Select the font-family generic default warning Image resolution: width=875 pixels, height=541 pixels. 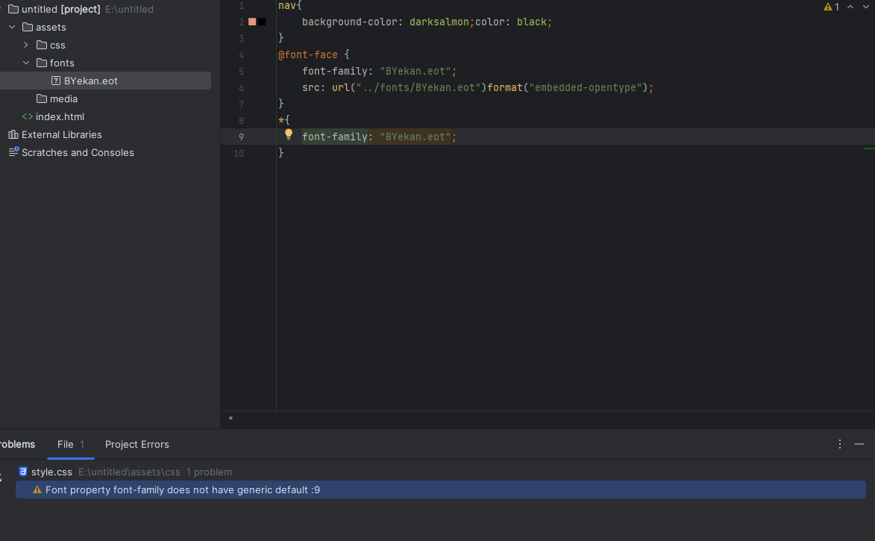click(441, 490)
